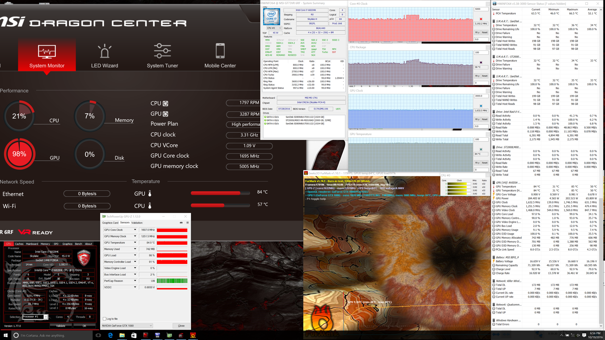This screenshot has height=340, width=605.
Task: Open the NVIDIA GeForce GTX 1080 device dropdown
Action: tap(127, 326)
